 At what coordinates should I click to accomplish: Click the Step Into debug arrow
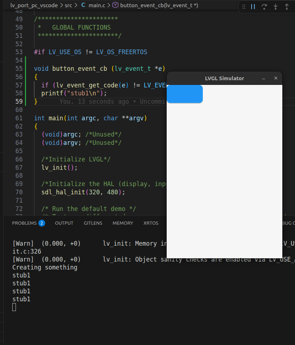(x=275, y=7)
